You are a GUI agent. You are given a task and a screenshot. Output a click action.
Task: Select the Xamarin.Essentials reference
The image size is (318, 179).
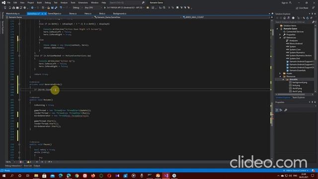pyautogui.click(x=297, y=71)
